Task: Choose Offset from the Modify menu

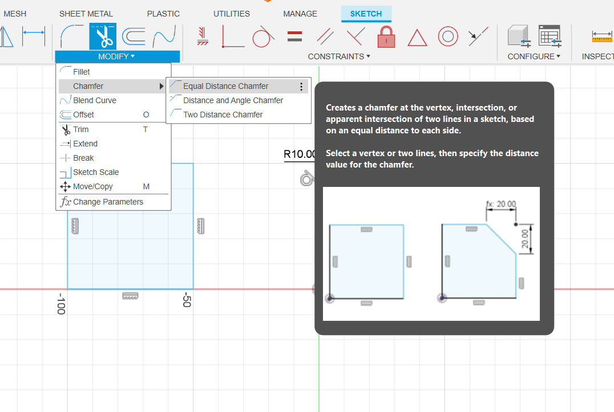Action: point(114,115)
